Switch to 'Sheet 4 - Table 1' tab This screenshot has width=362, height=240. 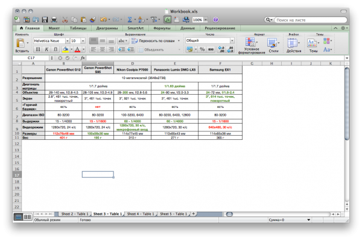point(141,214)
